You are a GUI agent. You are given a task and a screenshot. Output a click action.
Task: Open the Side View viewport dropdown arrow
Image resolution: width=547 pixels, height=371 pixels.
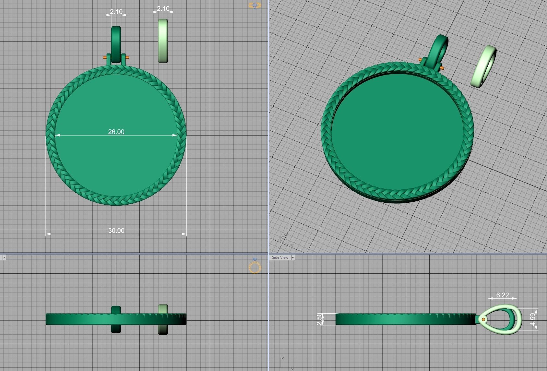coord(292,257)
